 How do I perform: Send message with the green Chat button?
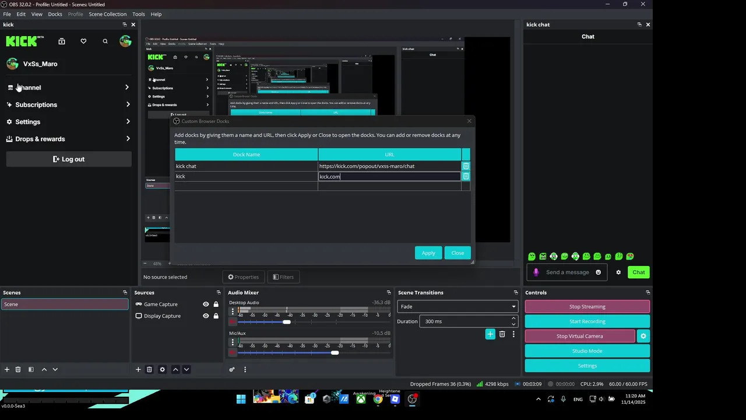(x=639, y=272)
